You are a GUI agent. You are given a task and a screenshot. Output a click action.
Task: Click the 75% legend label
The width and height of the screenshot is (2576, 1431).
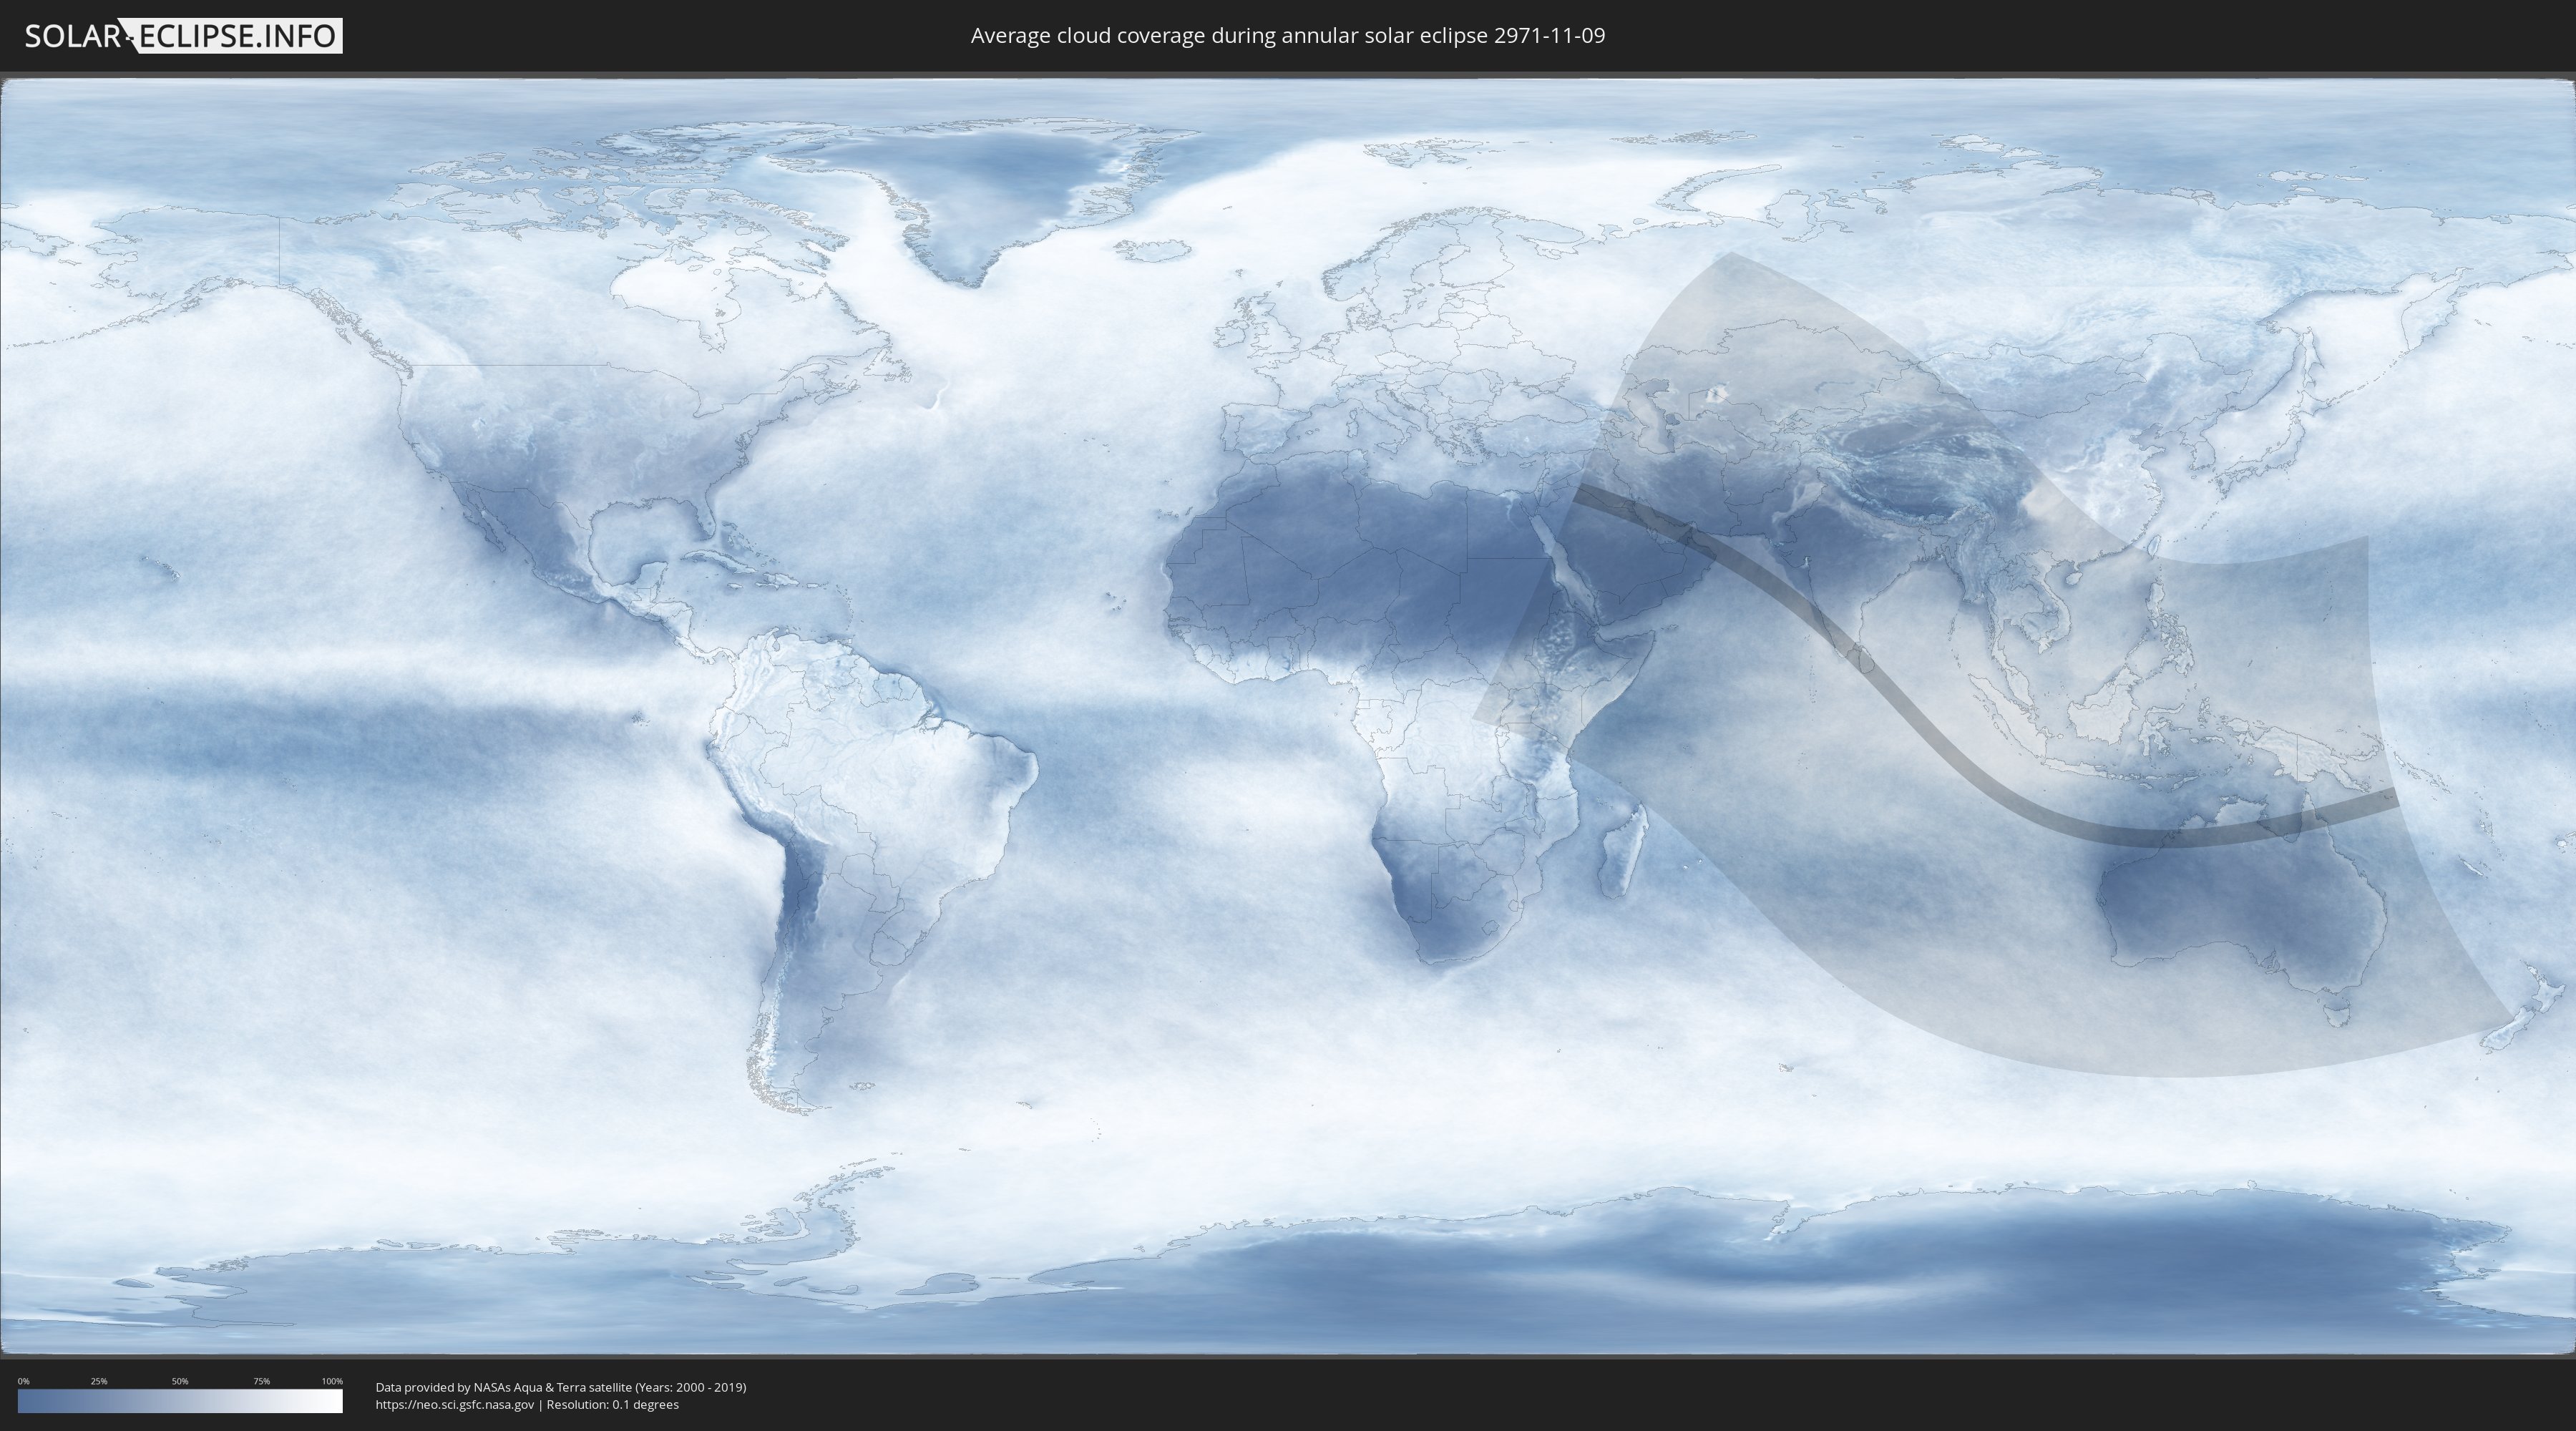coord(261,1381)
